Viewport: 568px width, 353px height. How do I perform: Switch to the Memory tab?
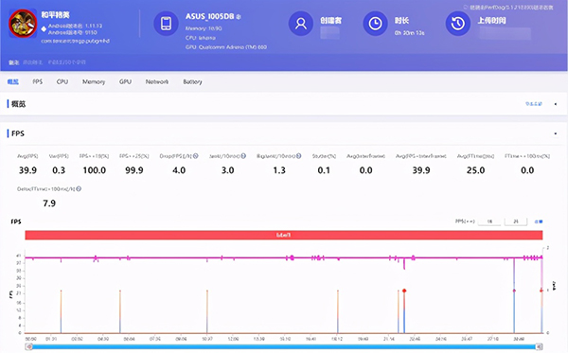[x=94, y=81]
